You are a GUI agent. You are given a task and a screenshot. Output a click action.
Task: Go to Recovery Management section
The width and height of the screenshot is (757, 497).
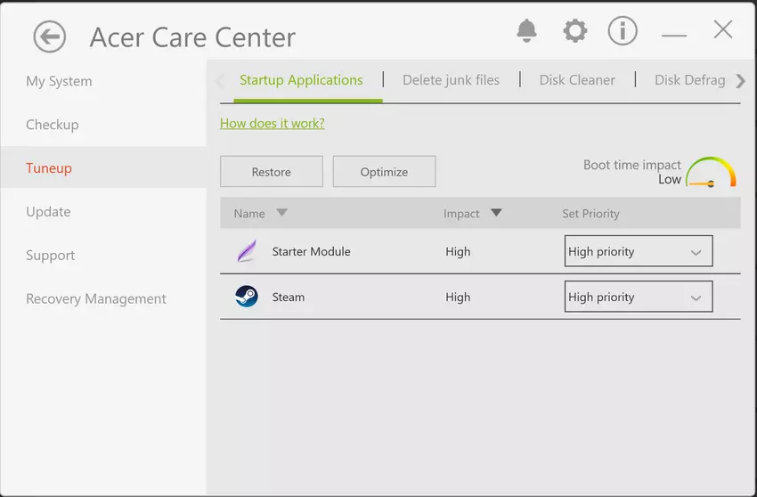coord(96,299)
